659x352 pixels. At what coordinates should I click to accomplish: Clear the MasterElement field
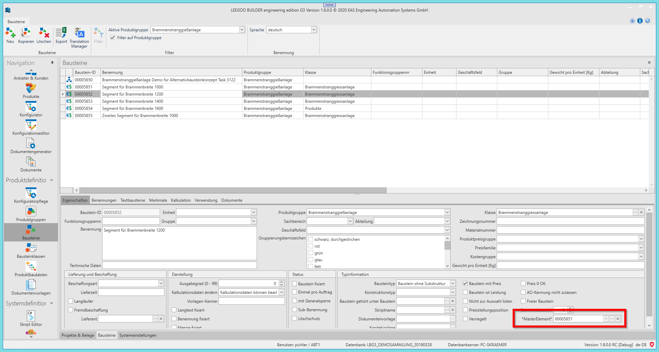(618, 319)
